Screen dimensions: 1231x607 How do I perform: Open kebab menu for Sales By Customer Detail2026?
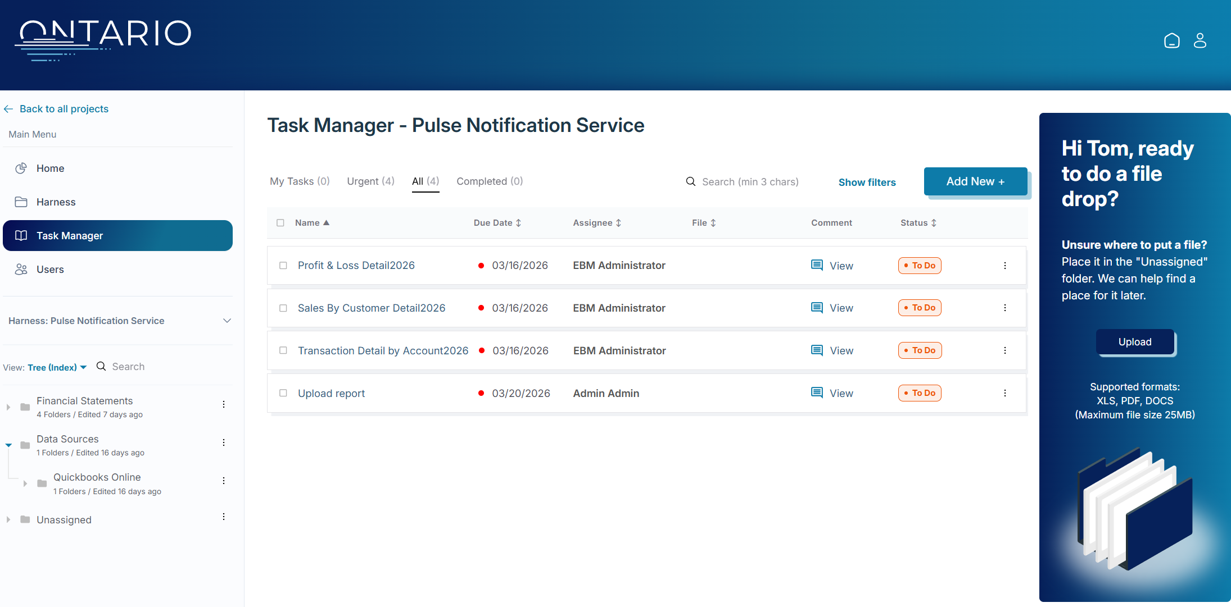tap(1005, 308)
